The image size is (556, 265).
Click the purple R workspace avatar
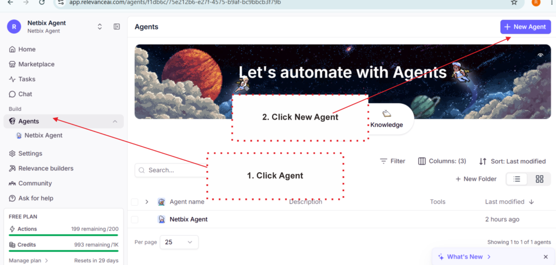click(14, 27)
